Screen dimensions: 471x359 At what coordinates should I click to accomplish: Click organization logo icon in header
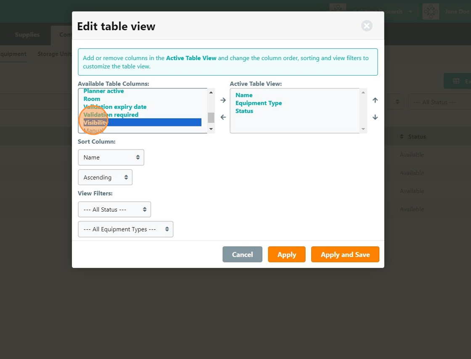pyautogui.click(x=338, y=8)
